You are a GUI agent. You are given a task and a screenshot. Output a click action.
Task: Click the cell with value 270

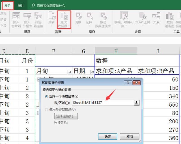161,130
